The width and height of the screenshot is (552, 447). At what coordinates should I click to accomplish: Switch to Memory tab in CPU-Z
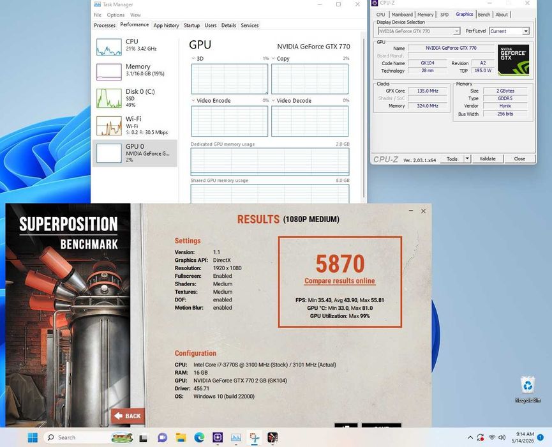425,15
